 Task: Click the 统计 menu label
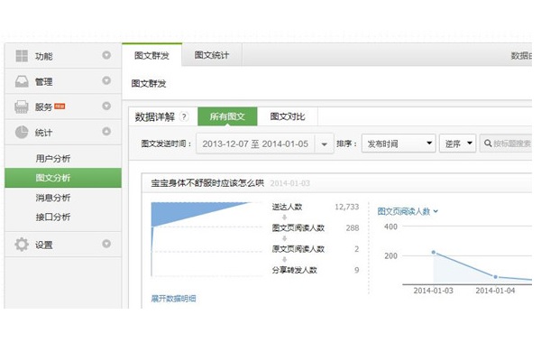[44, 133]
